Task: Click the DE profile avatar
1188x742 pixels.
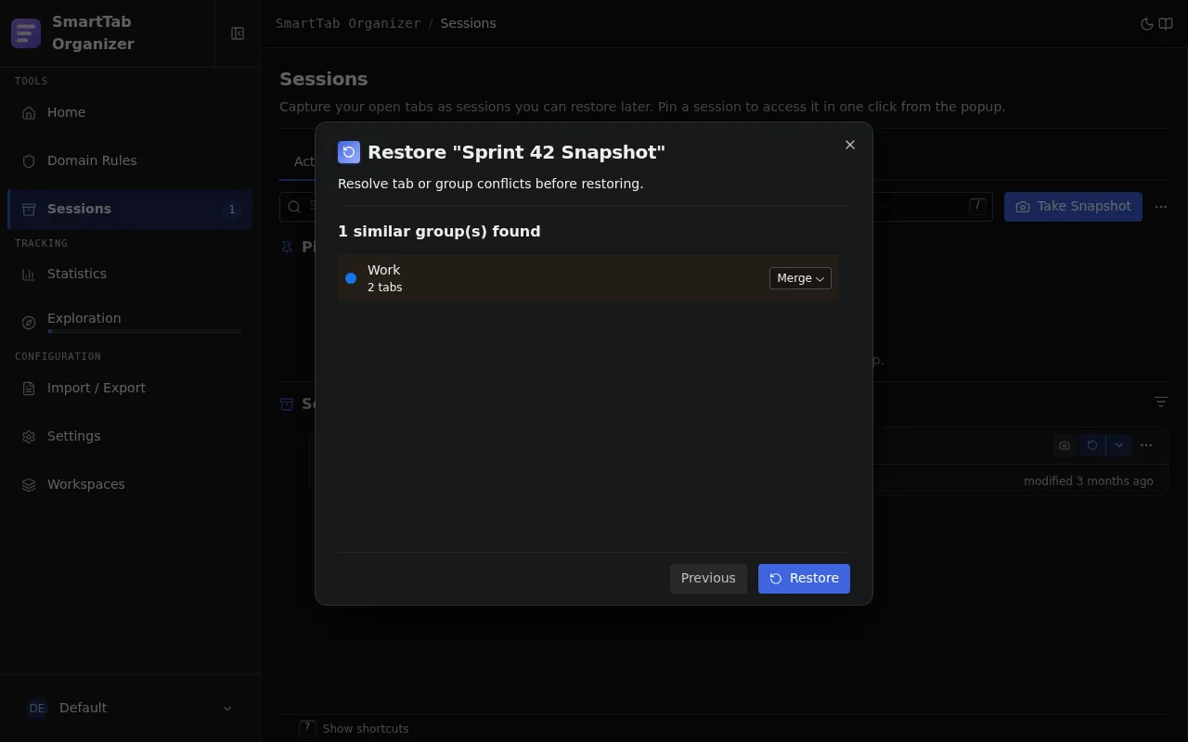Action: coord(37,708)
